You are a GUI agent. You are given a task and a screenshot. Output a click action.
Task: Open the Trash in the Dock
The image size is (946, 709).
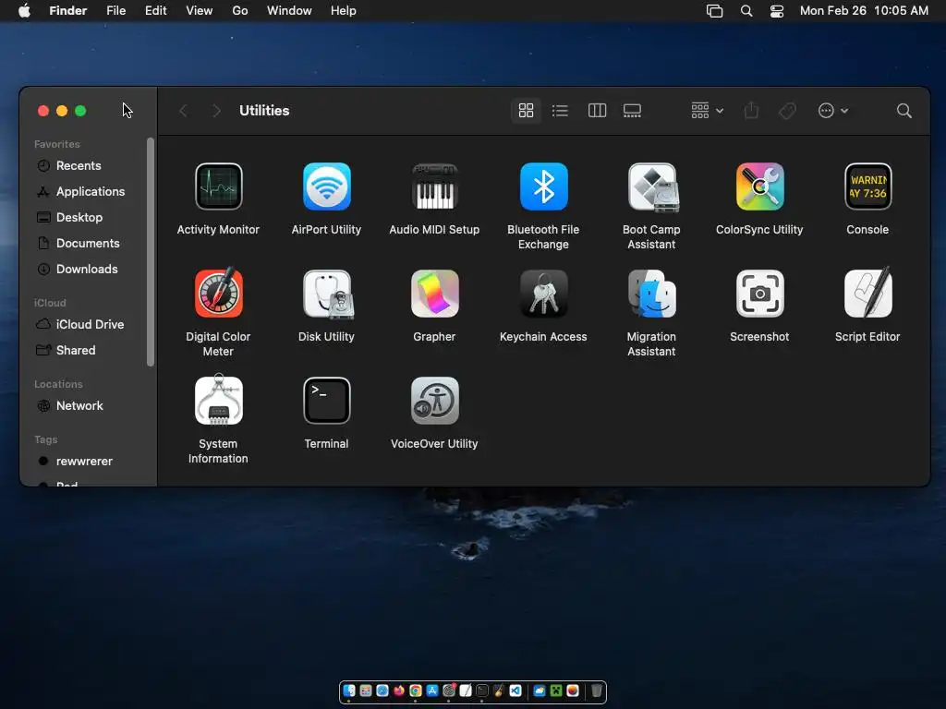click(x=597, y=691)
